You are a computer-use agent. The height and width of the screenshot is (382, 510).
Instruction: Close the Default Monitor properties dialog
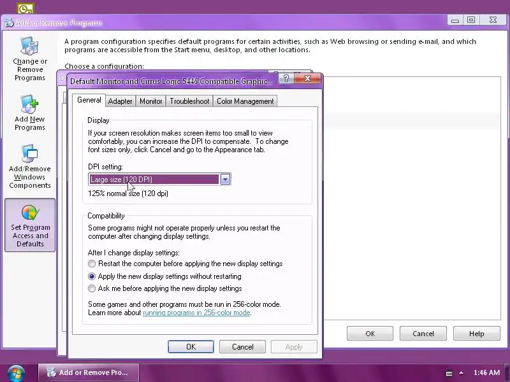click(307, 78)
